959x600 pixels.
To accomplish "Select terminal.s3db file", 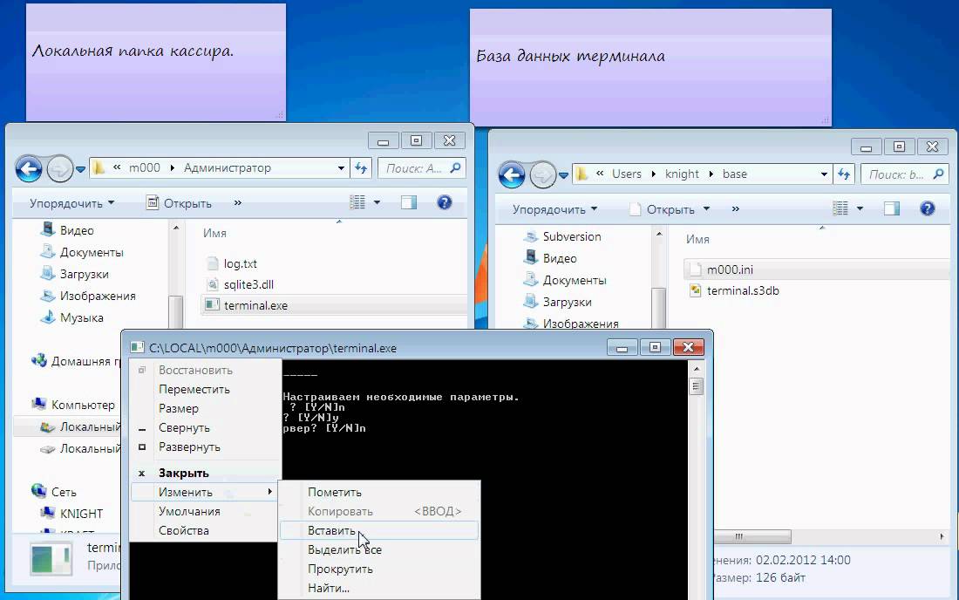I will [x=743, y=290].
